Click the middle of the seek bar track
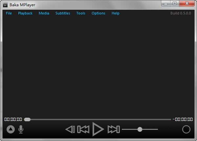The image size is (197, 141). click(98, 119)
